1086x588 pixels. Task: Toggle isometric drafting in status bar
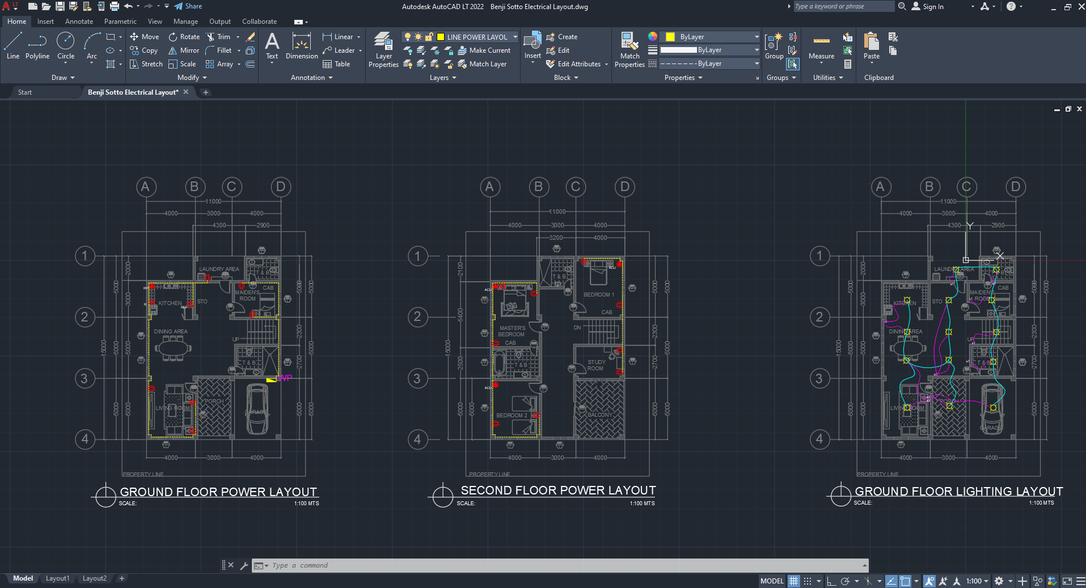[x=868, y=581]
